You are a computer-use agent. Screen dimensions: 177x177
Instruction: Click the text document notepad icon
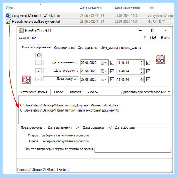tap(8, 22)
